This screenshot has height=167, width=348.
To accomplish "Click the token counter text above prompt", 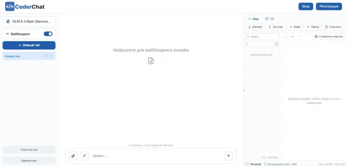I will click(151, 145).
